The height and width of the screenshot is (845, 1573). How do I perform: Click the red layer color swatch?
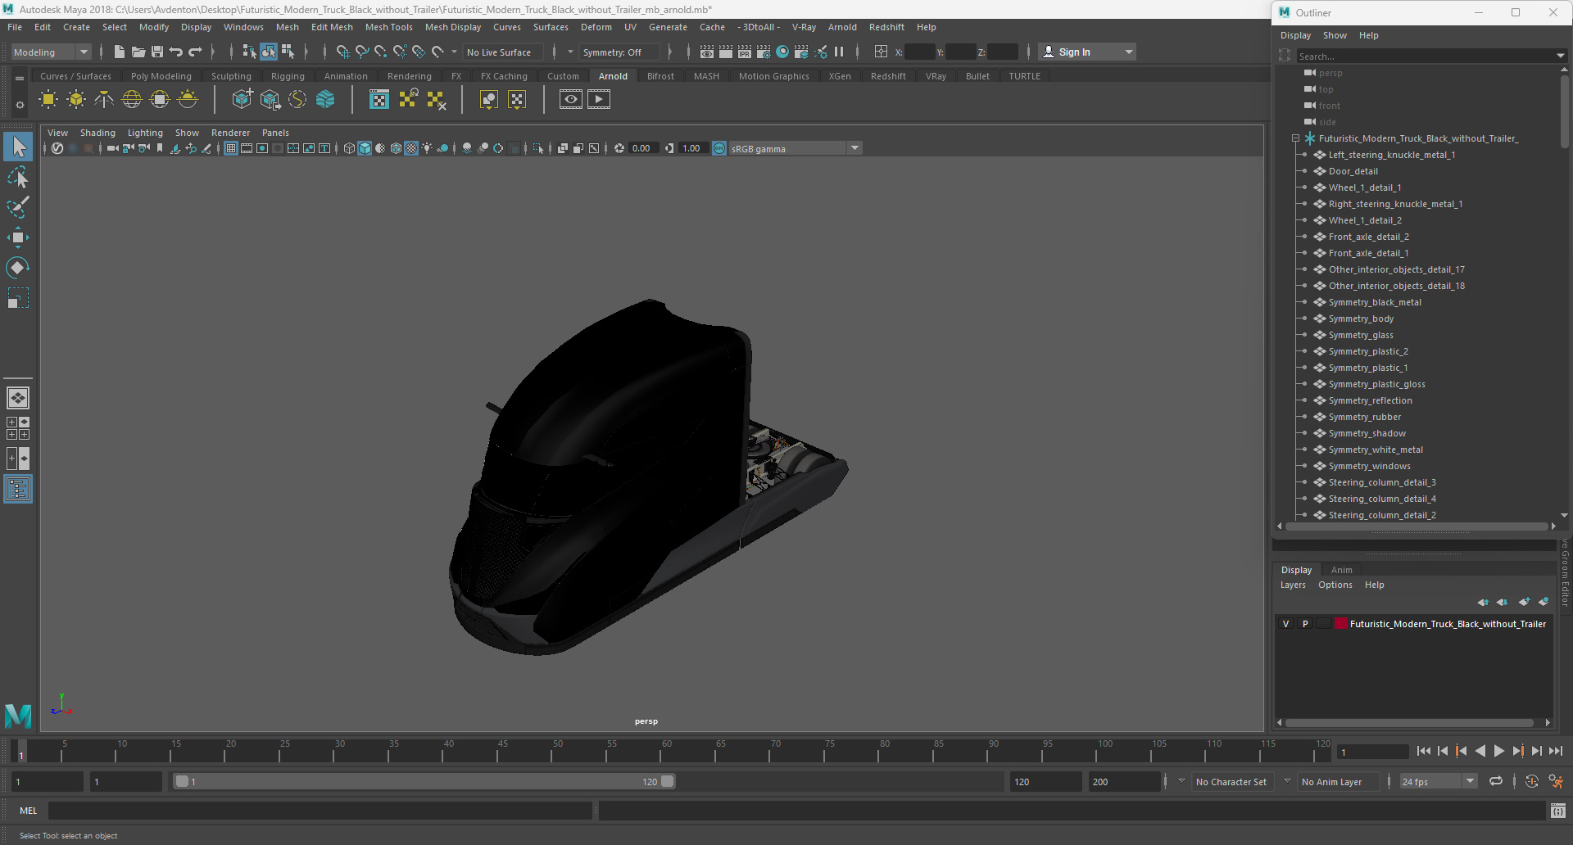coord(1341,624)
